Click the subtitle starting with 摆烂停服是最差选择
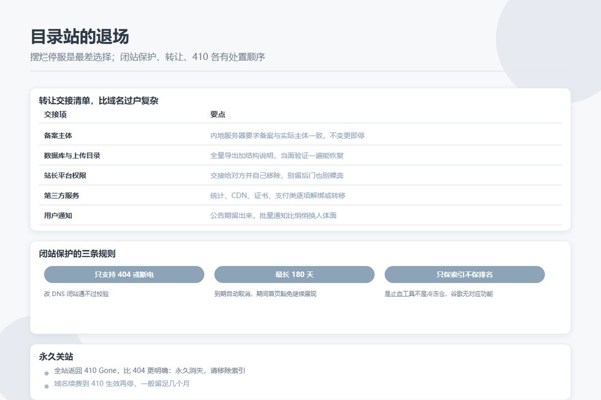Screen dimensions: 601x400 click(148, 57)
